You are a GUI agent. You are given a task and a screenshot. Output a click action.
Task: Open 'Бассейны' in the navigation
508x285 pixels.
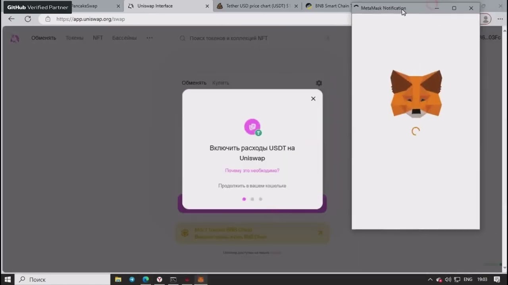(x=124, y=38)
